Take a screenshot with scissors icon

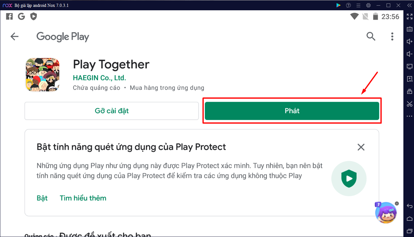(x=410, y=104)
